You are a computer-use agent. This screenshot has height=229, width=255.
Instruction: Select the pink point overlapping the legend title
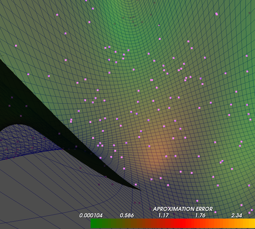coord(215,212)
